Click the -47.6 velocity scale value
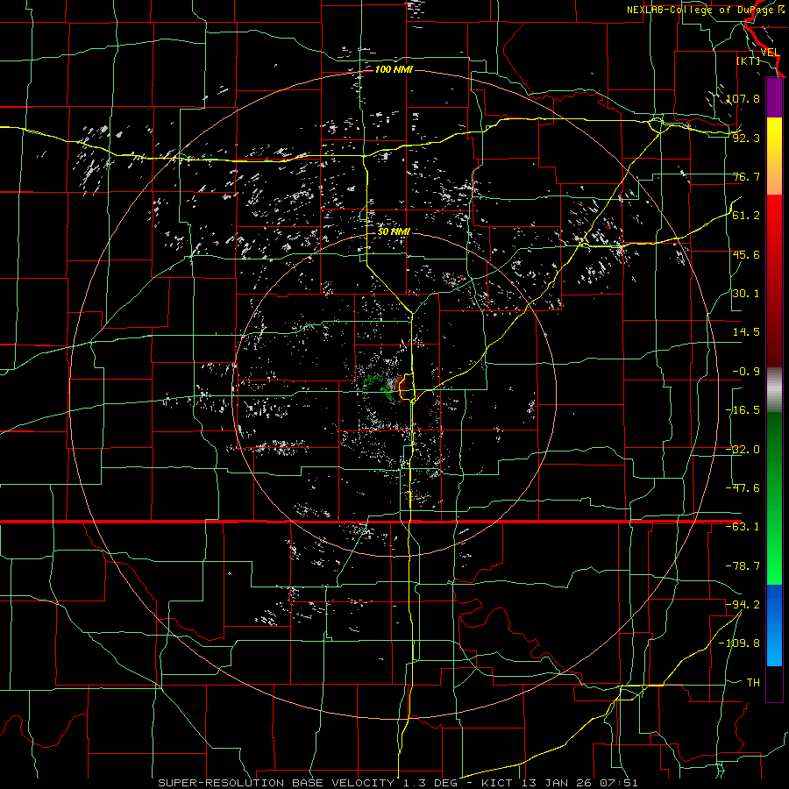 click(x=743, y=488)
